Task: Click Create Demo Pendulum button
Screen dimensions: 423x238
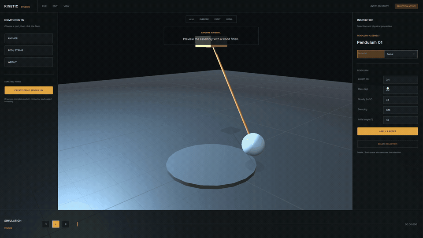Action: (x=29, y=90)
